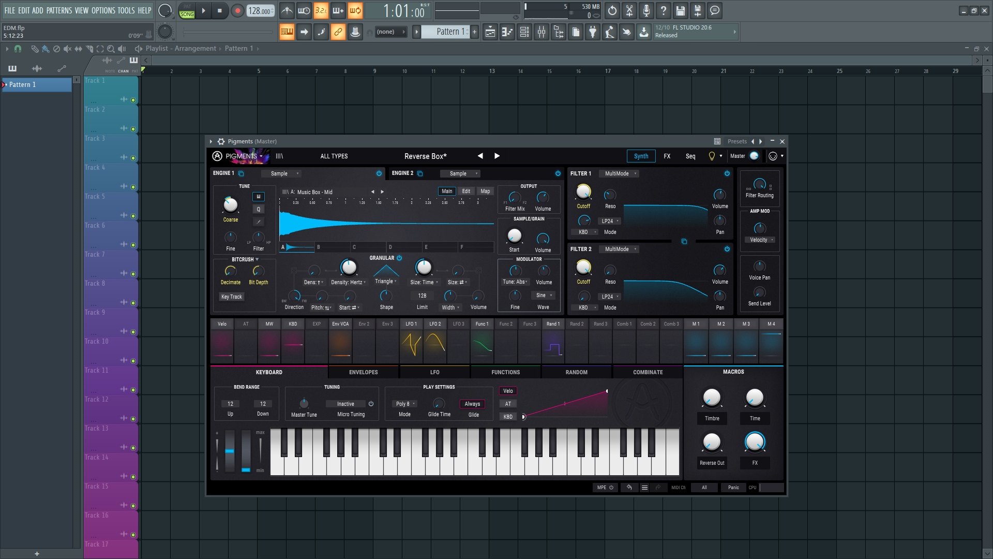Open Engine 2 type dropdown showing Sample
Image resolution: width=993 pixels, height=559 pixels.
pos(460,173)
